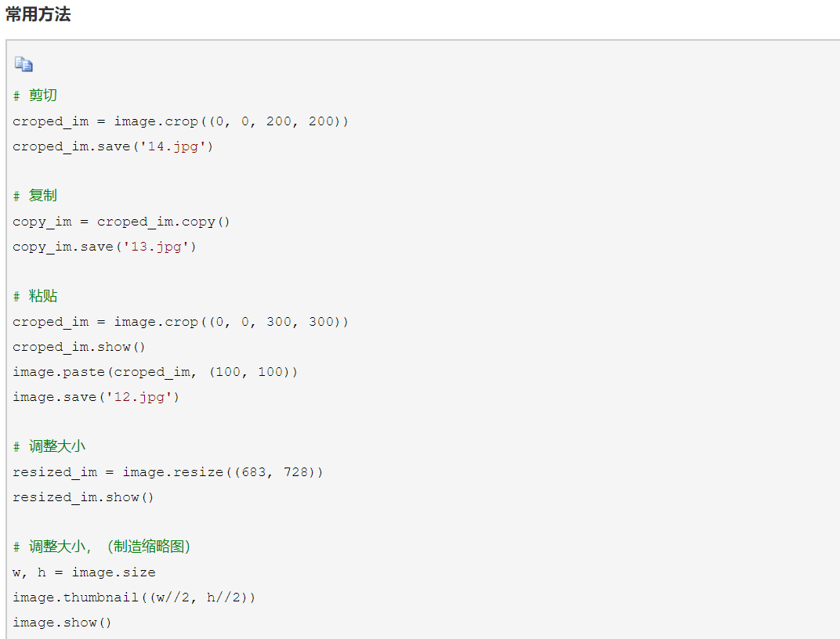This screenshot has height=639, width=840.
Task: Click the image.save('12.jpg') line
Action: 96,397
